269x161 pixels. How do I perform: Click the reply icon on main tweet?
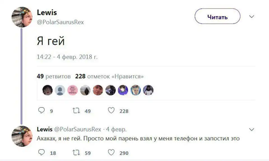pyautogui.click(x=41, y=111)
